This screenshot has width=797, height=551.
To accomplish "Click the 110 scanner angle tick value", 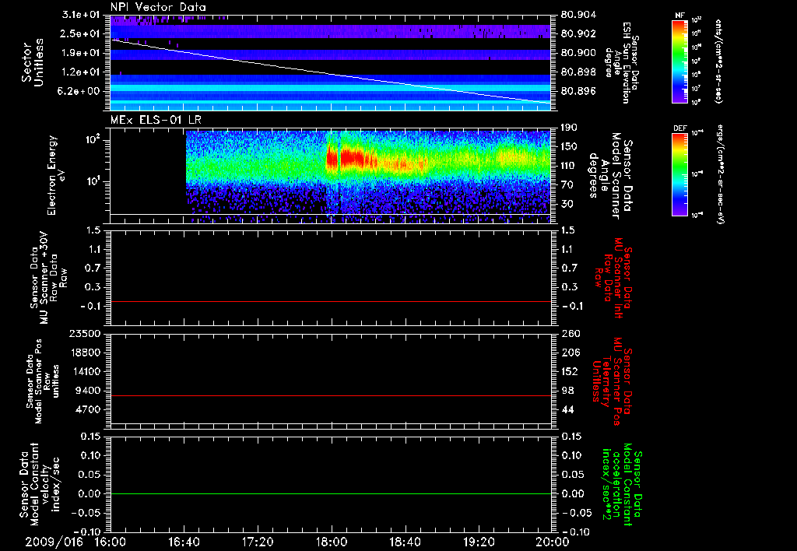I will [x=569, y=165].
